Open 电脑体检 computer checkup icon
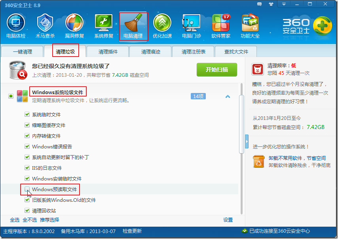Viewport: 338px width, 239px height. click(x=16, y=23)
